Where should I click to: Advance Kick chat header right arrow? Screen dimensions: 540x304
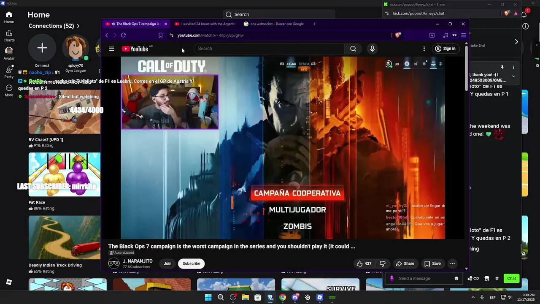point(516,42)
